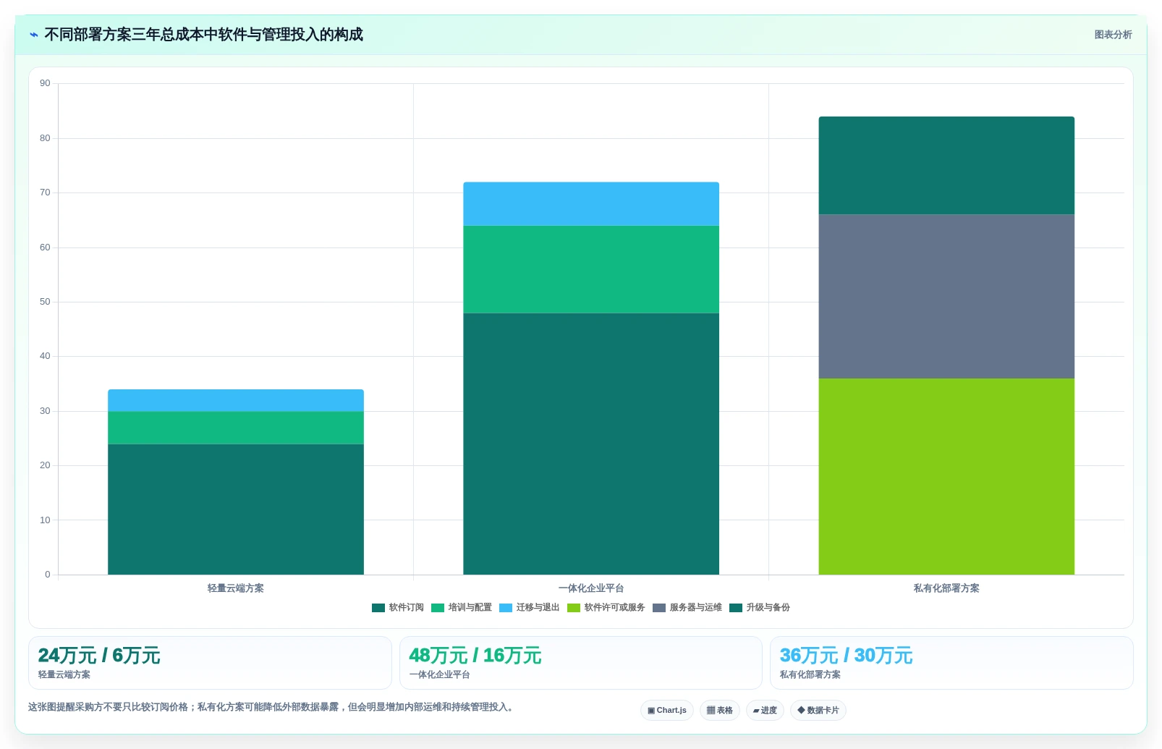Click the 90 tick on the y-axis
Image resolution: width=1162 pixels, height=749 pixels.
[45, 83]
